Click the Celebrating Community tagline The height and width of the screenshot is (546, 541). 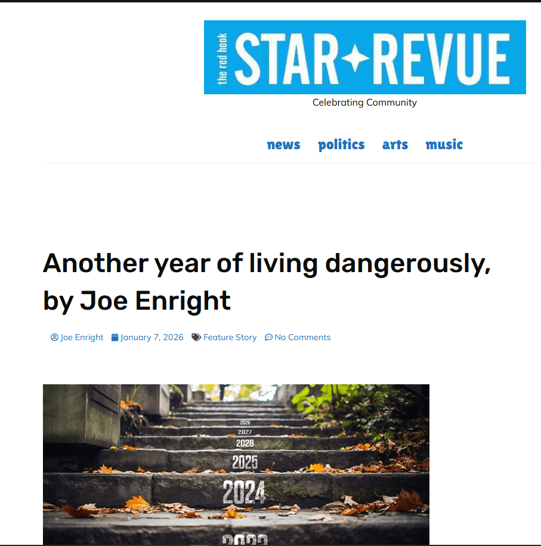(x=364, y=103)
